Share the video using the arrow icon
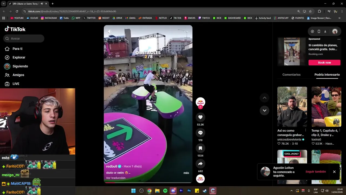This screenshot has width=346, height=195. pyautogui.click(x=200, y=164)
